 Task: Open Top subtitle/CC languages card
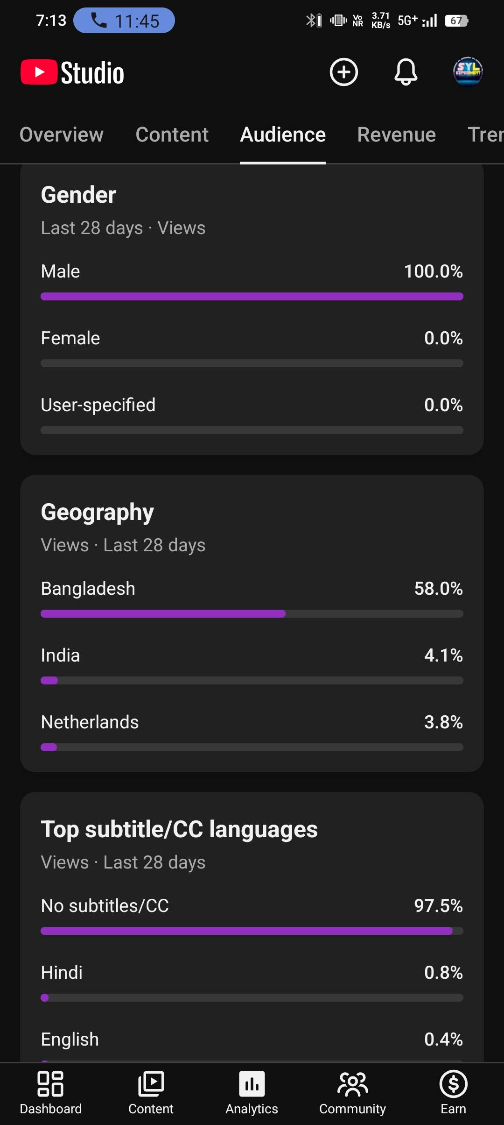pos(179,829)
